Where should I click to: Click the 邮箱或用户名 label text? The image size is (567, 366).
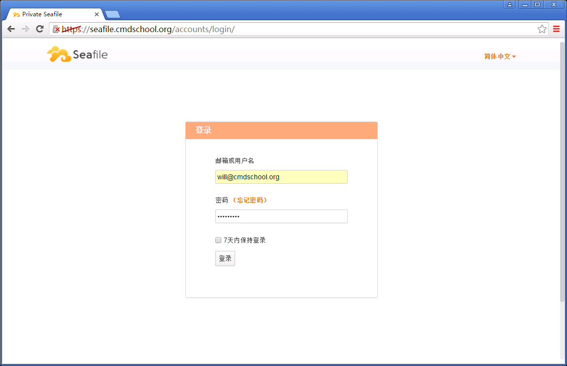(x=235, y=161)
